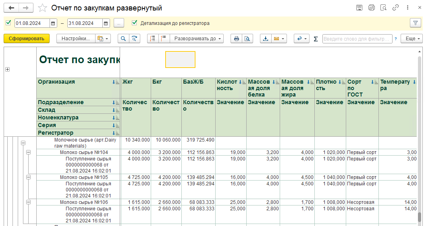Screen dimensions: 426x226
Task: Open Разворачивать до dropdown
Action: [x=197, y=39]
